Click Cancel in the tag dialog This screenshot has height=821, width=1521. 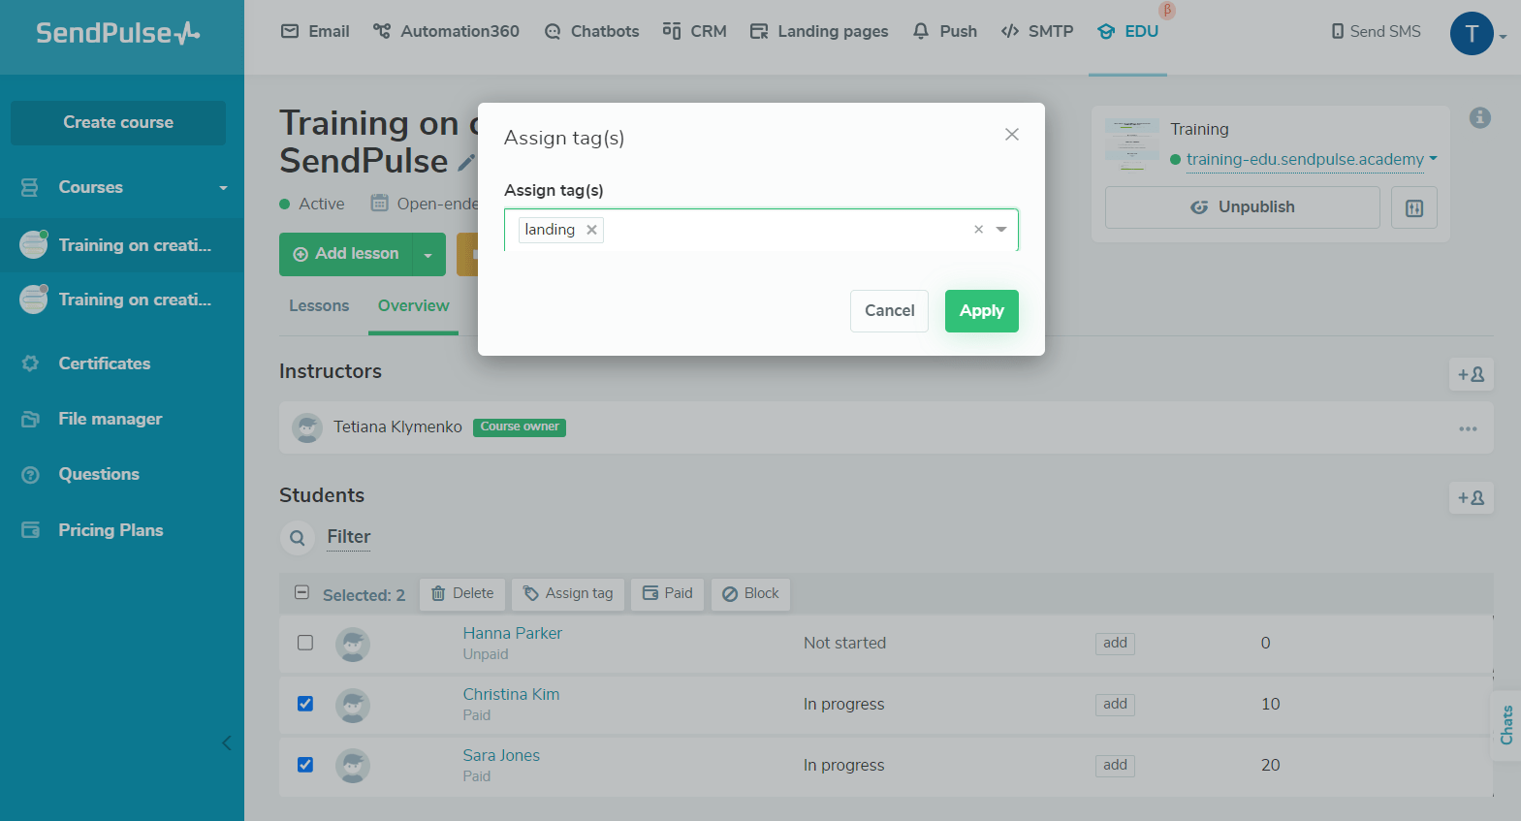[x=890, y=311]
